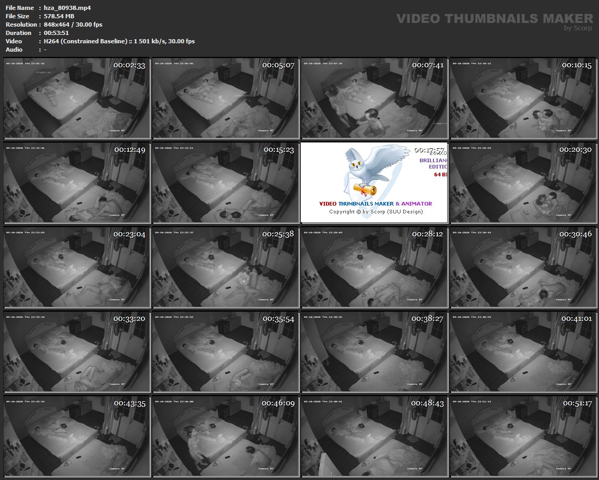
Task: Open the thumbnail at timestamp 00:46:09
Action: [x=225, y=436]
